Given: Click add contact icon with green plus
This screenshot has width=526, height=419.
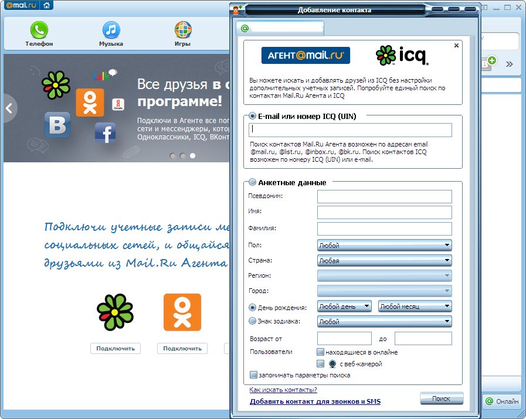Looking at the screenshot, I should coord(488,62).
